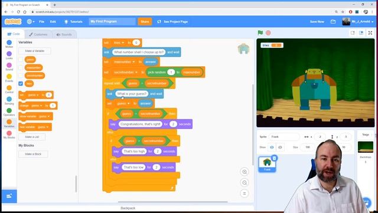Screen dimensions: 378x213
Task: Uncheck the tries variable checkbox
Action: coord(21,83)
